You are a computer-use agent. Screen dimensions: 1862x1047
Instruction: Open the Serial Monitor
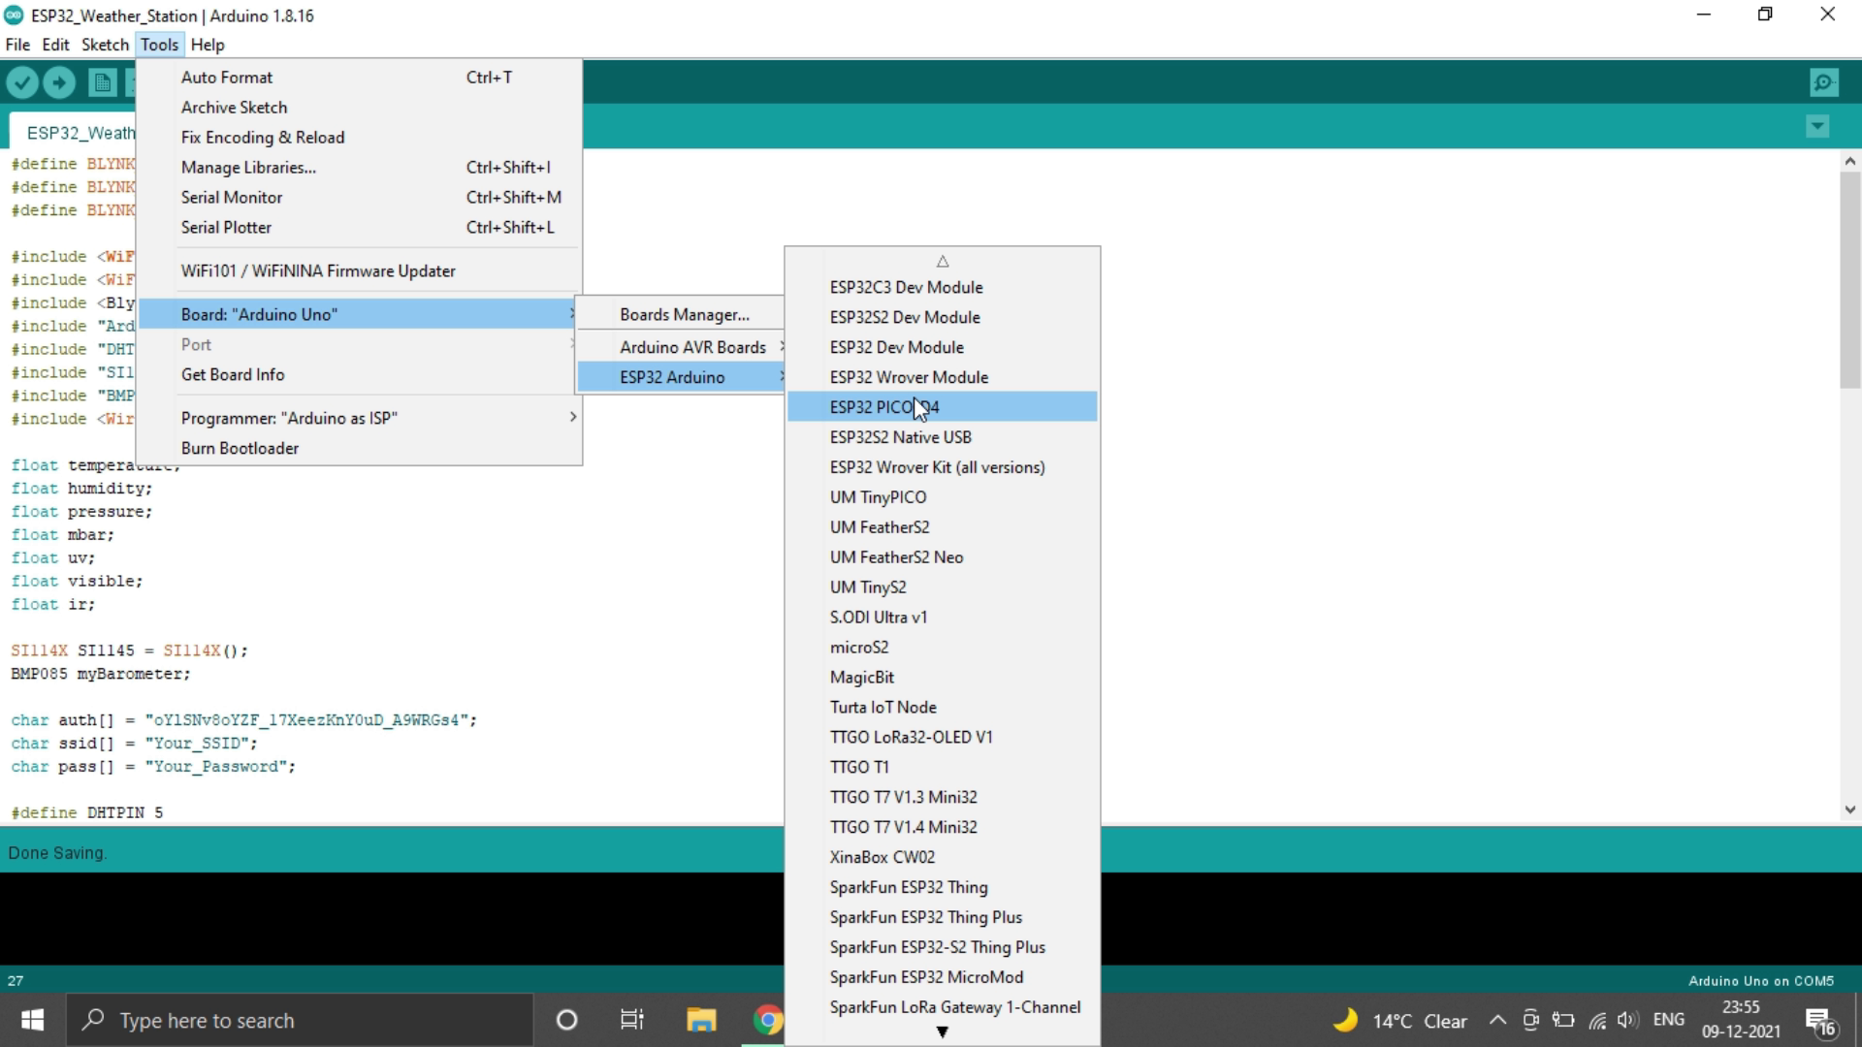click(232, 197)
